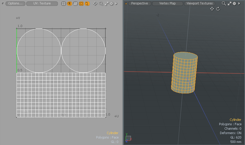This screenshot has width=245, height=145.
Task: Click the zoom magnifier in Perspective viewport
Action: click(224, 4)
